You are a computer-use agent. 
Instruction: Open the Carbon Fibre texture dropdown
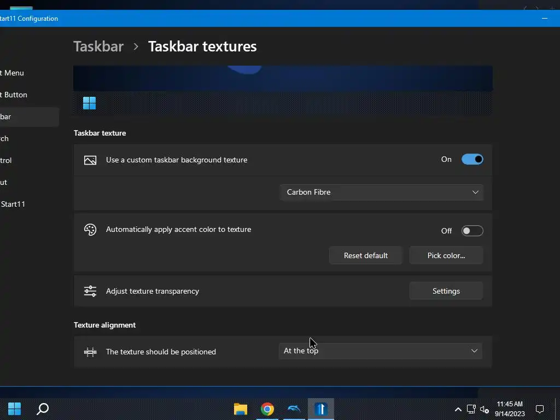(381, 192)
